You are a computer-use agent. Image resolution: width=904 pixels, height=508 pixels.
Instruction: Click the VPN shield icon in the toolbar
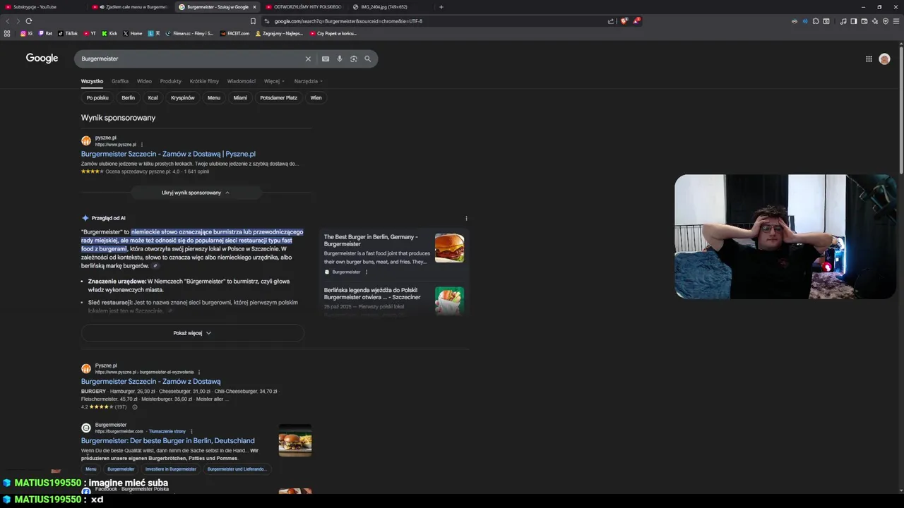[886, 21]
